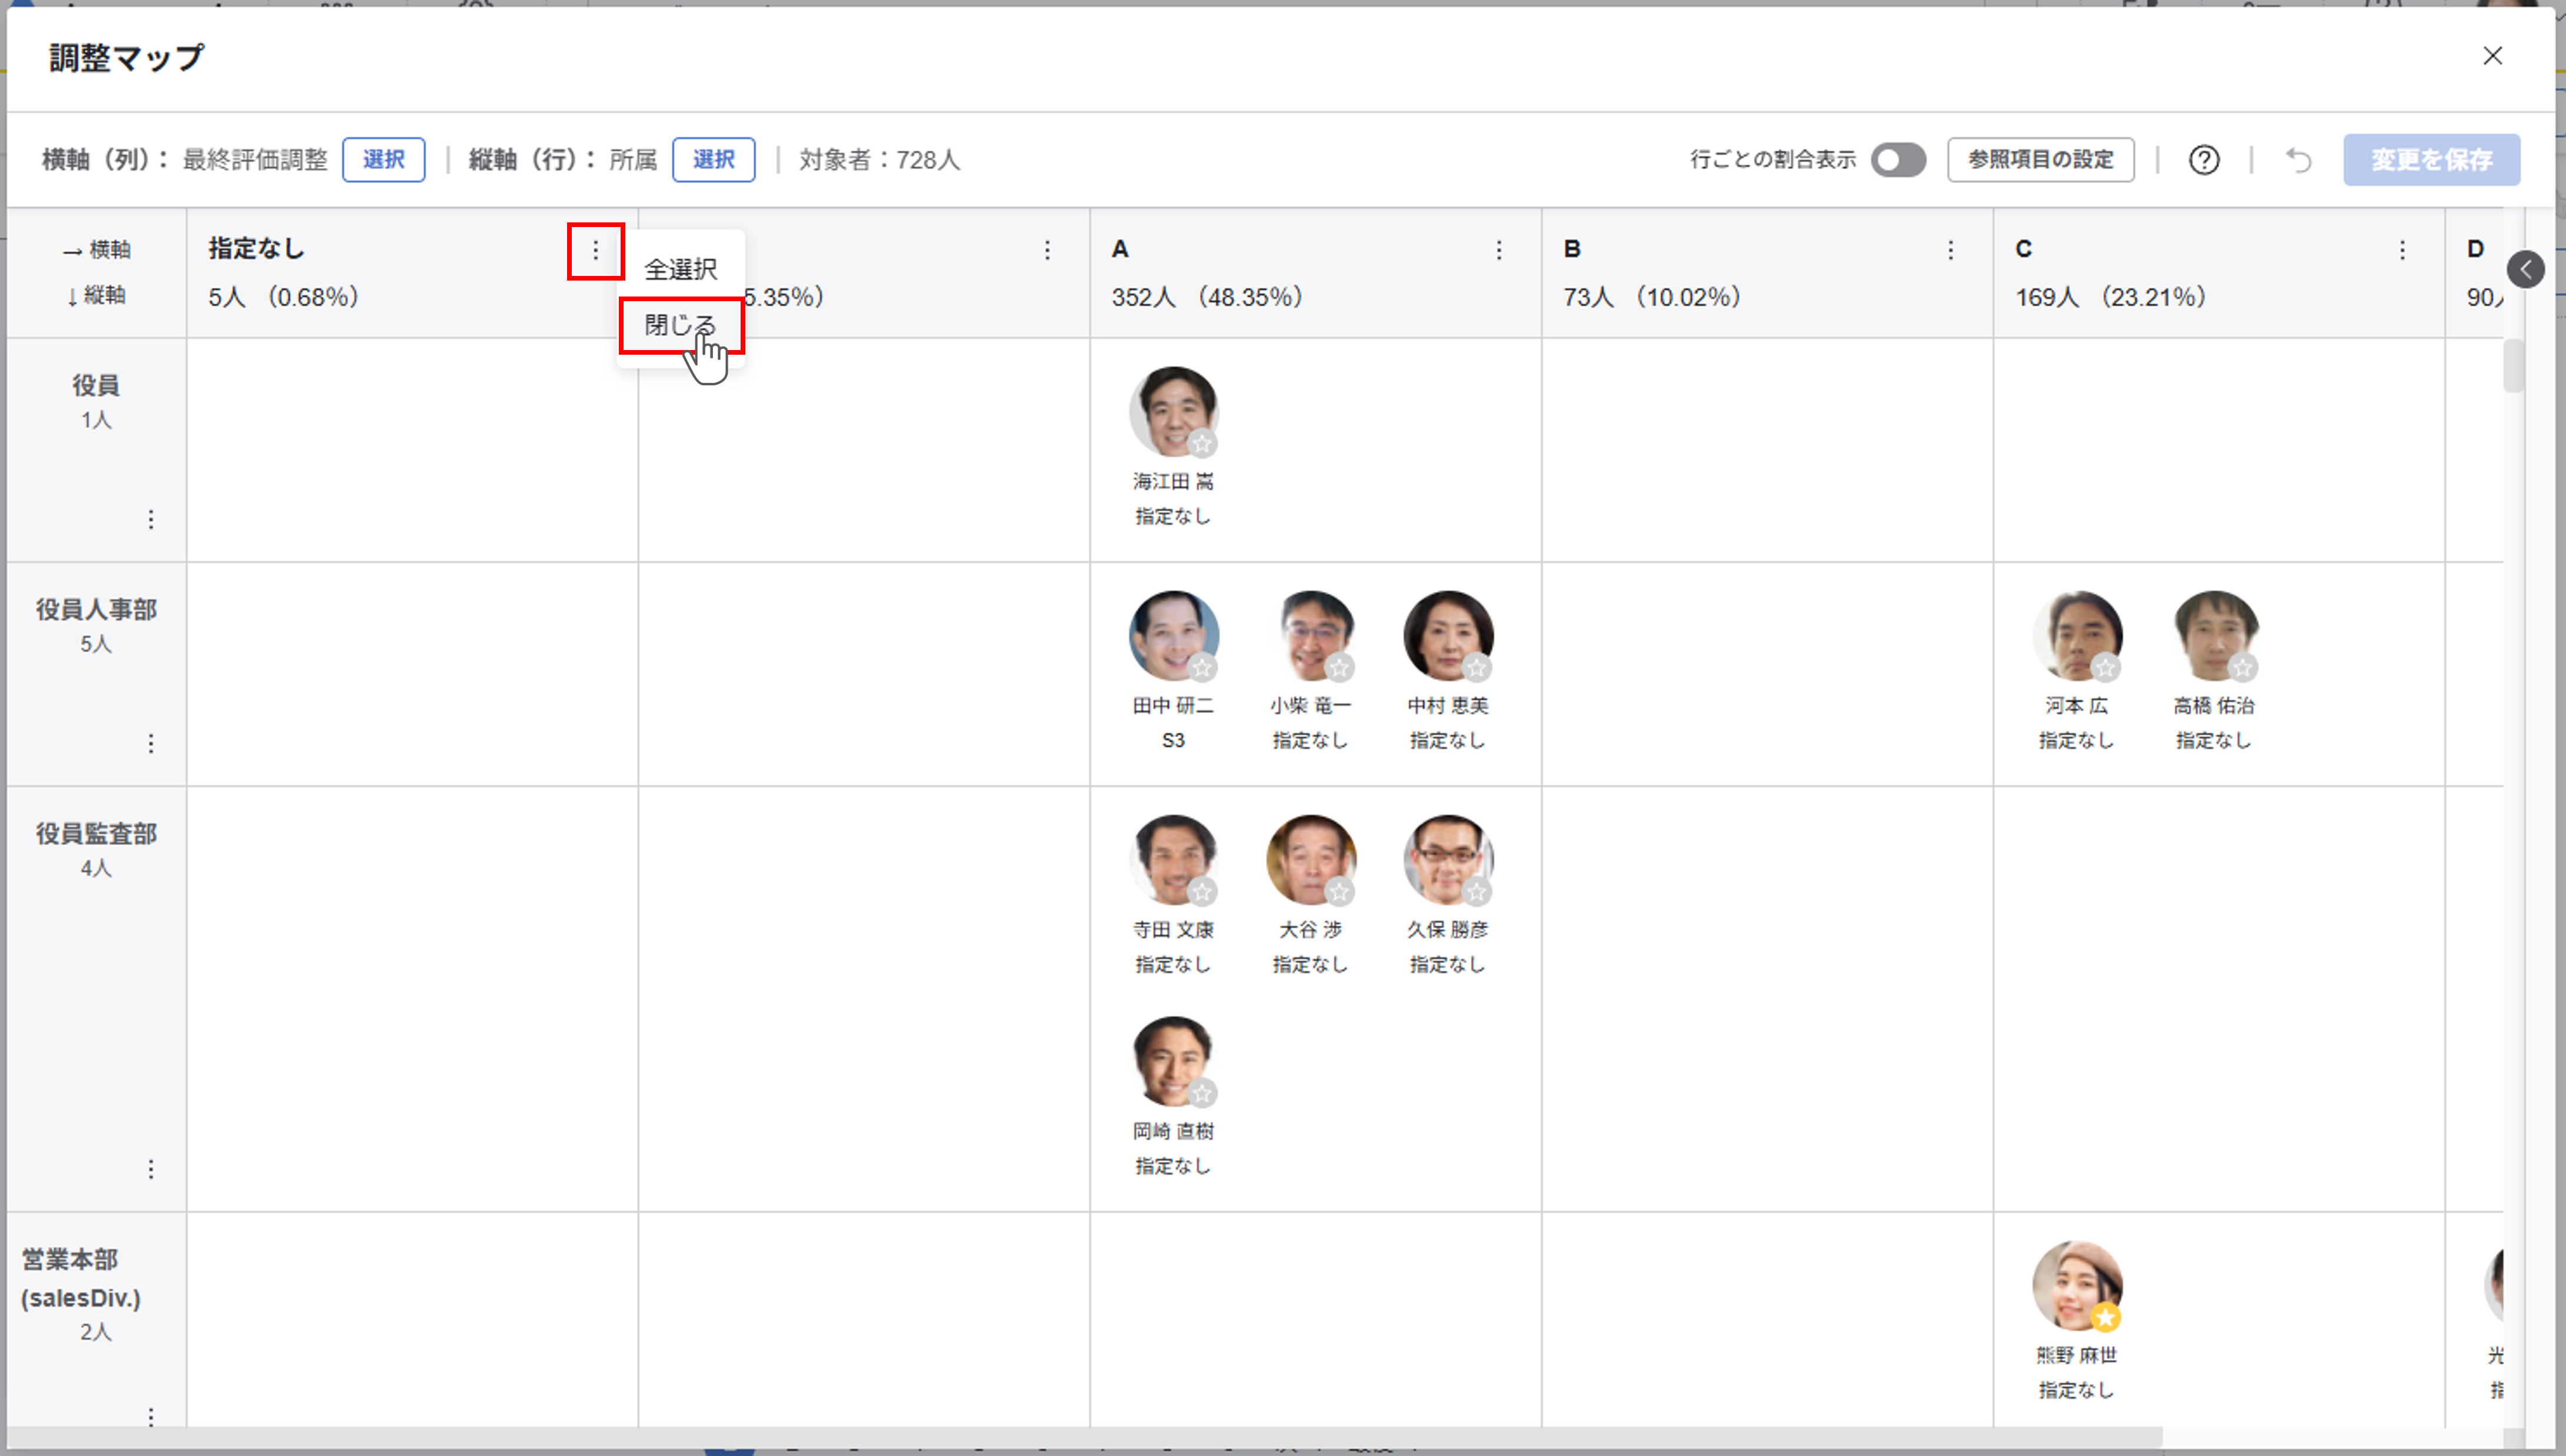Toggle star badge on 熊野 麻世
Screen dimensions: 2566x1456
[2106, 1318]
